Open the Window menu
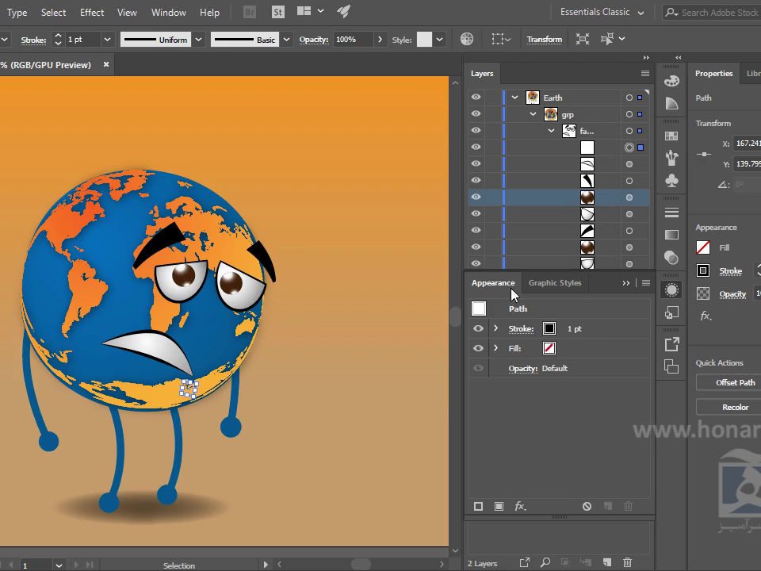The width and height of the screenshot is (761, 571). pos(168,12)
